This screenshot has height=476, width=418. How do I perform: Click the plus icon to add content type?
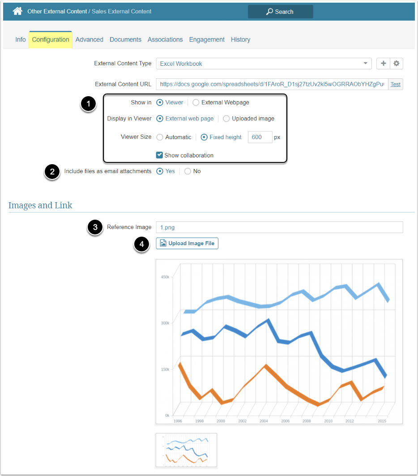coord(384,64)
